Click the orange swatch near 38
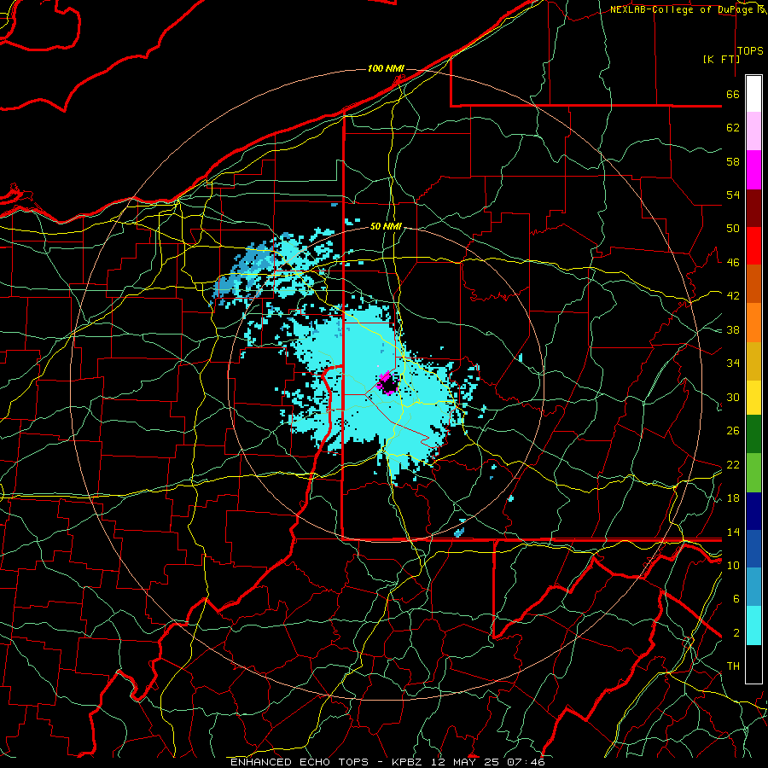The width and height of the screenshot is (768, 768). click(x=753, y=323)
